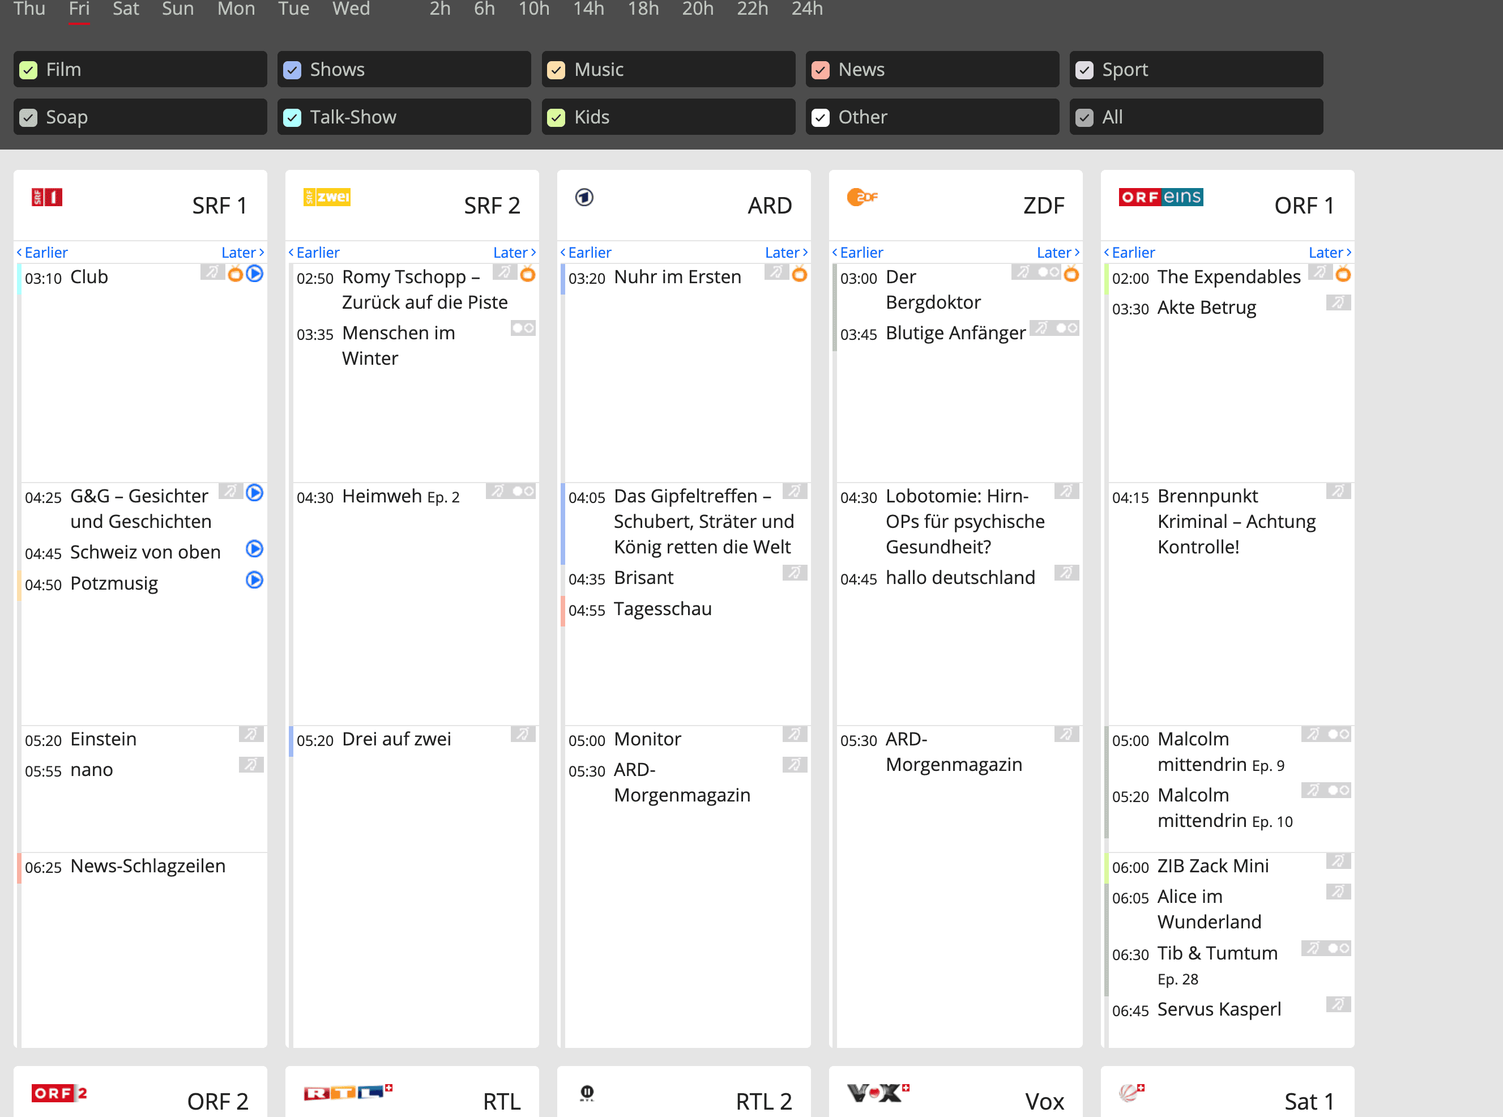The image size is (1503, 1117).
Task: Disable the Talk-Show filter checkbox
Action: pos(292,118)
